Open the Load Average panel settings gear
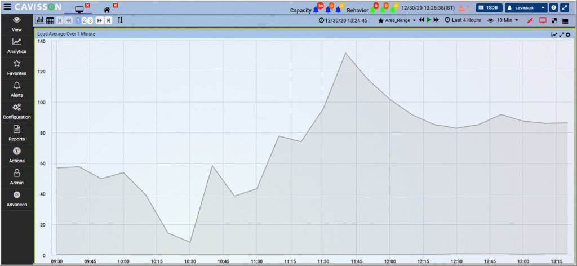 click(x=568, y=34)
